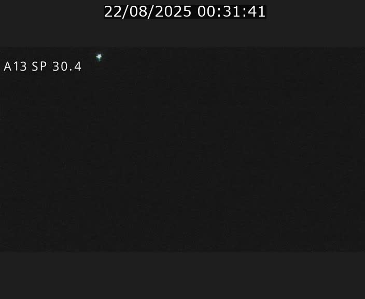This screenshot has height=299, width=365.
Task: Select the date 22/08/2025 in the timestamp
Action: (x=148, y=11)
